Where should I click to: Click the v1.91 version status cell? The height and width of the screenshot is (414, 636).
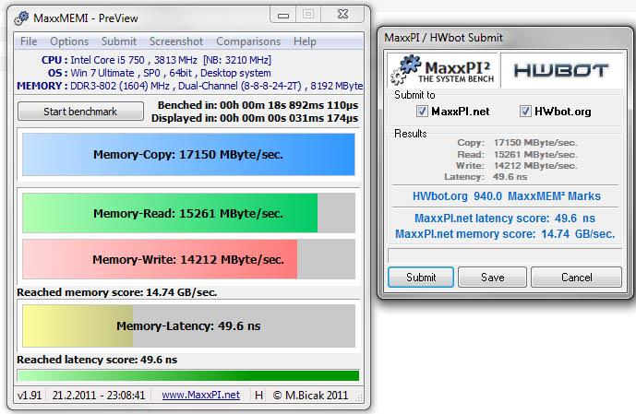click(30, 395)
